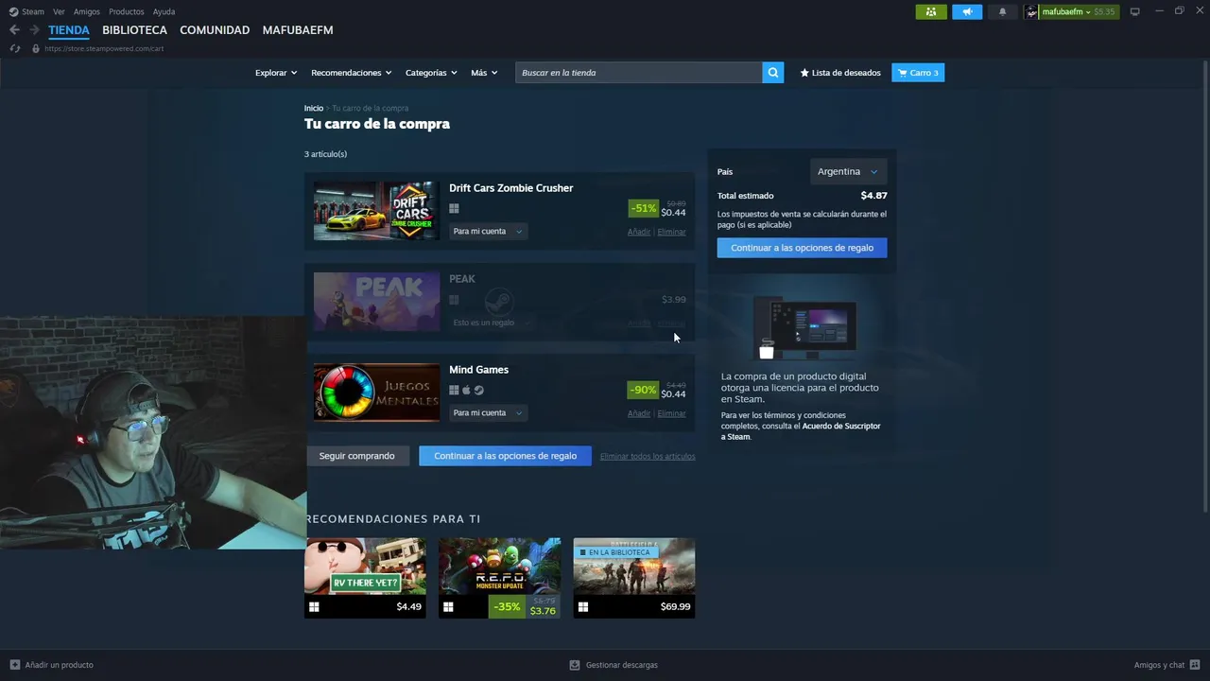This screenshot has width=1210, height=681.
Task: Click Continuar a las opciones de regalo below cart
Action: 505,456
